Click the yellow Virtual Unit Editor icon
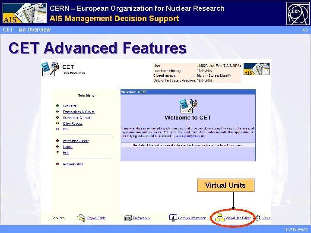Viewport: 311px width, 233px height. [x=220, y=217]
